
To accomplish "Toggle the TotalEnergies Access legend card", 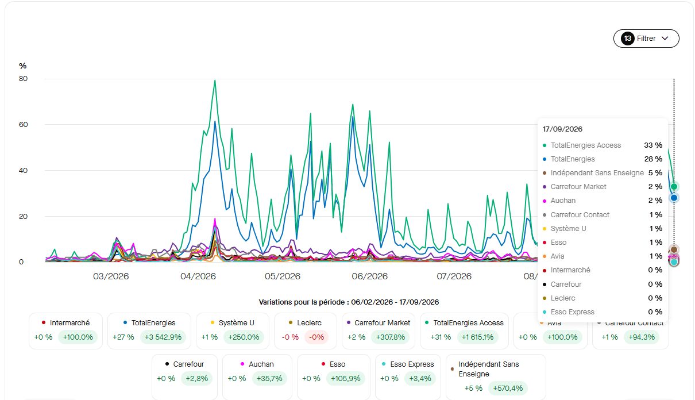I will click(465, 331).
